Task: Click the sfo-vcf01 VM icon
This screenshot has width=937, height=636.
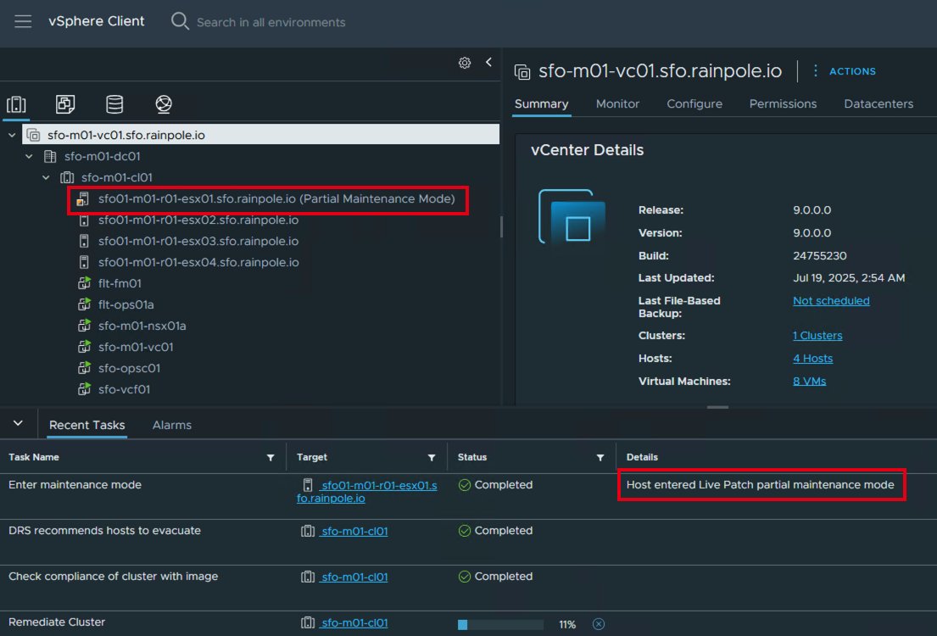Action: pyautogui.click(x=84, y=390)
